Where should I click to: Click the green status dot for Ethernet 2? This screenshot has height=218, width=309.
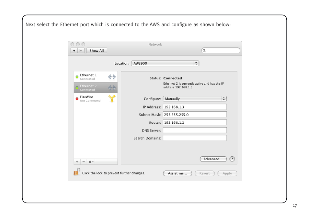pos(77,88)
